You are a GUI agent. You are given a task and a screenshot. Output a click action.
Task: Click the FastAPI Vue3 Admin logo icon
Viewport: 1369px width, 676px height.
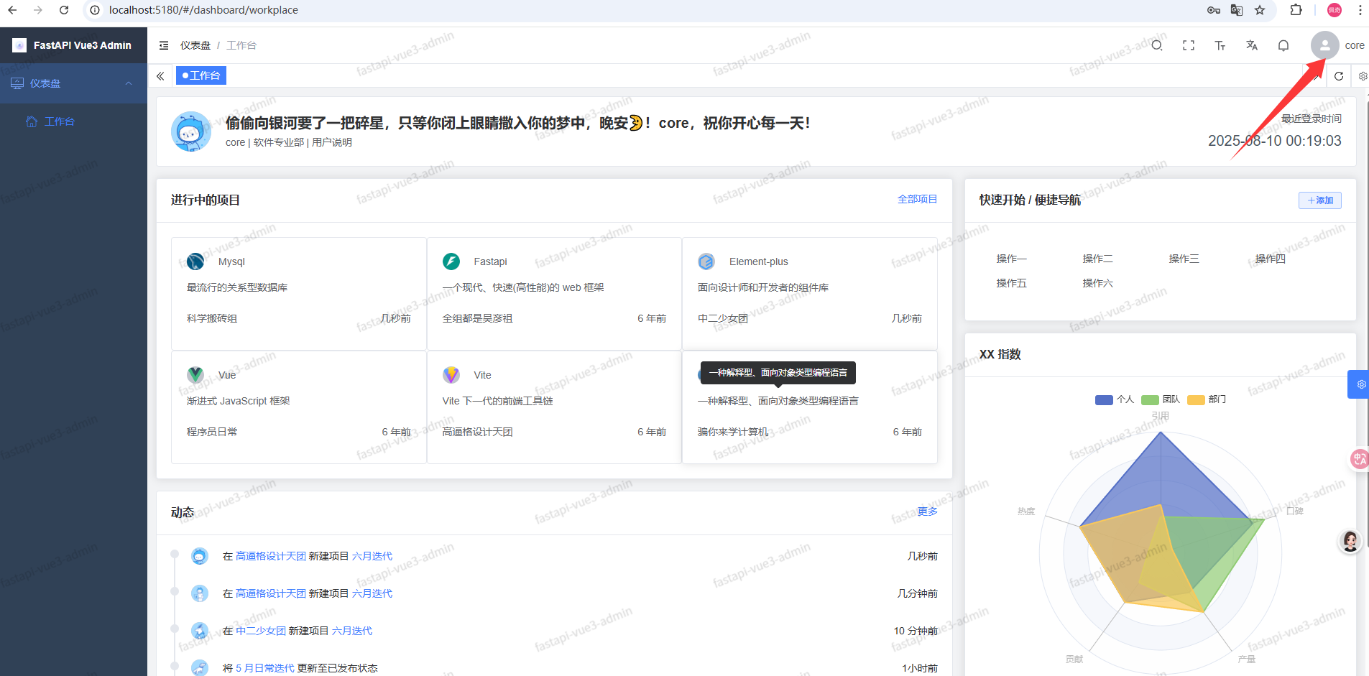[19, 45]
